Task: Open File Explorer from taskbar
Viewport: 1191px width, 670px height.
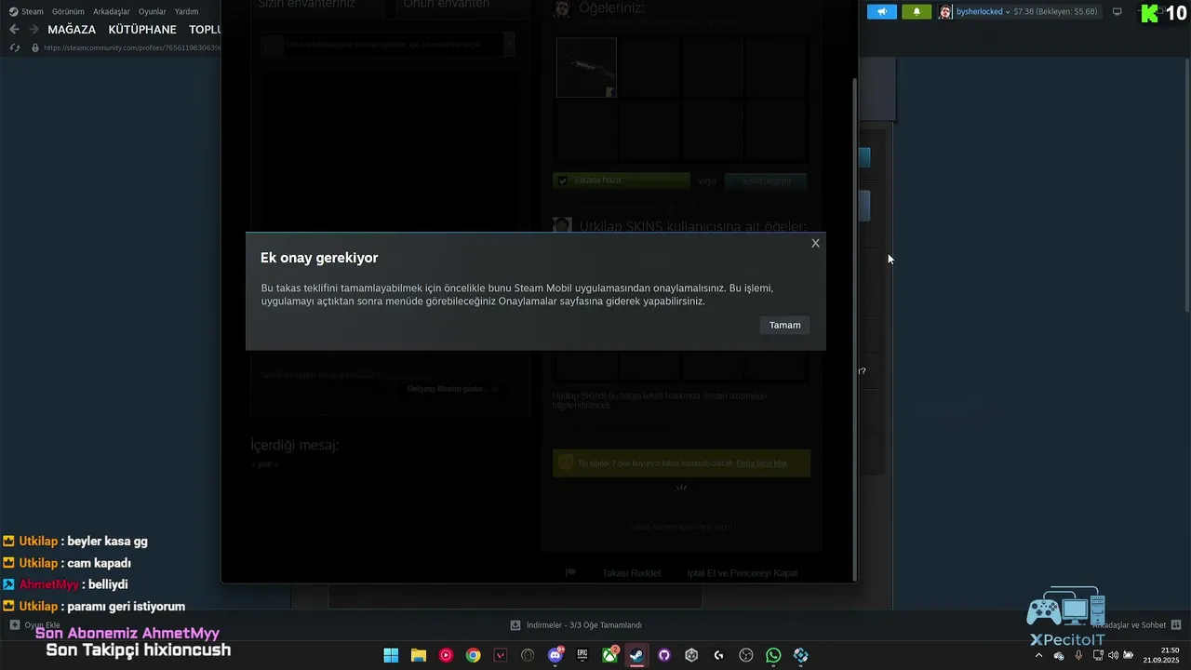Action: coord(418,655)
